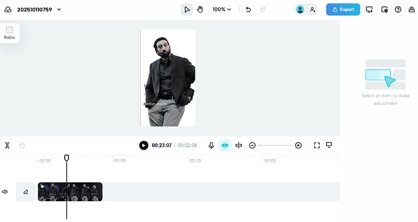
Task: Undo the last action
Action: [248, 9]
